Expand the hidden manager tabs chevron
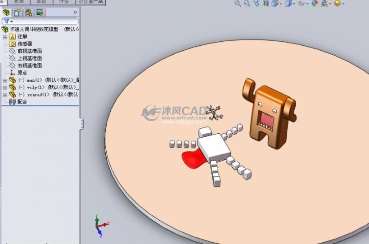Image resolution: width=369 pixels, height=244 pixels. point(75,13)
